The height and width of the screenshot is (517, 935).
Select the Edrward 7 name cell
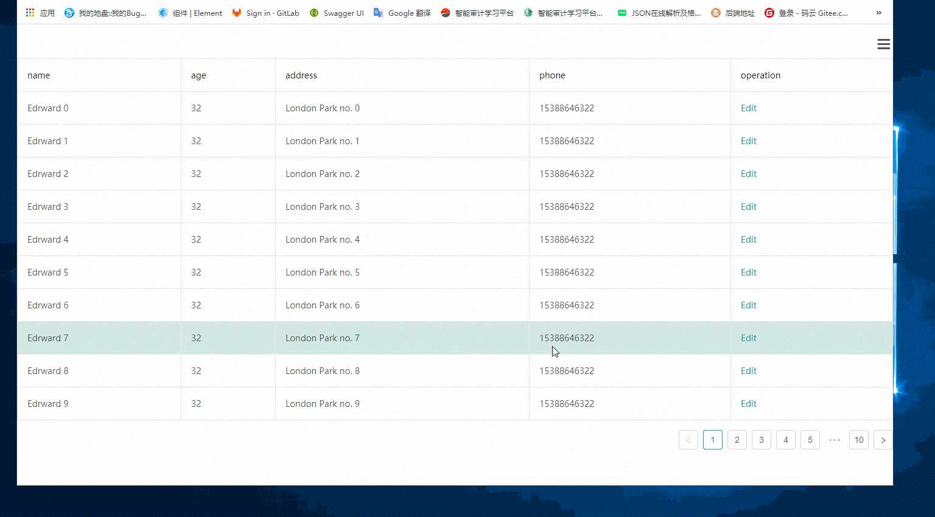pyautogui.click(x=99, y=338)
